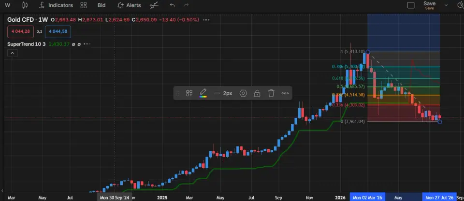Open more options next to Gold CFD values
The height and width of the screenshot is (201, 464).
(206, 20)
